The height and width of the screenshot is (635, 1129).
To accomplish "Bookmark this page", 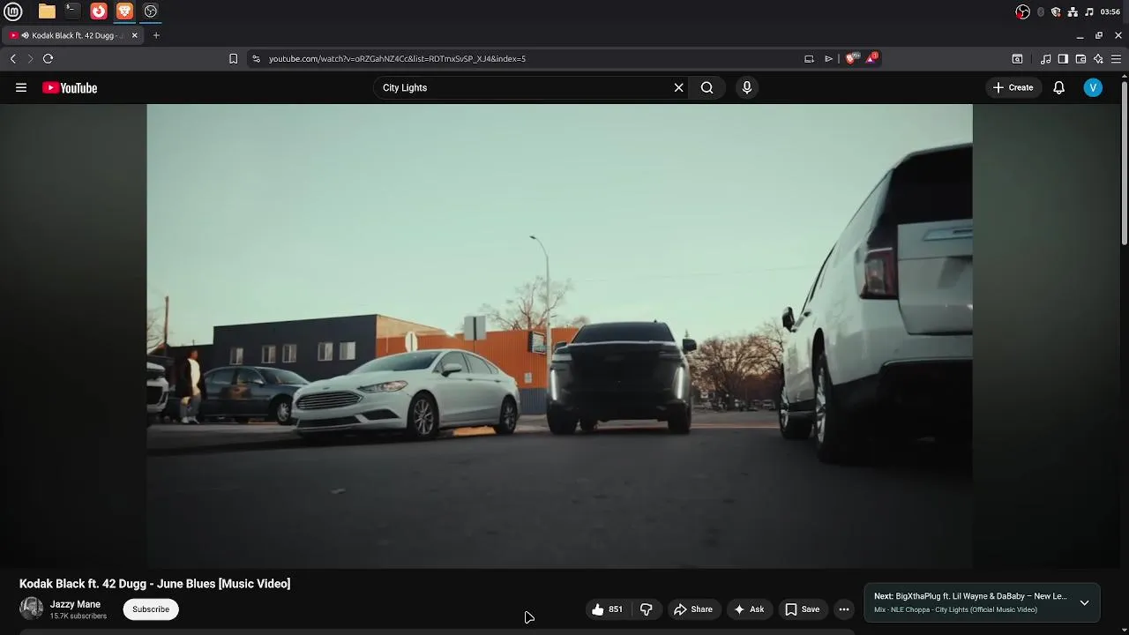I will point(233,59).
